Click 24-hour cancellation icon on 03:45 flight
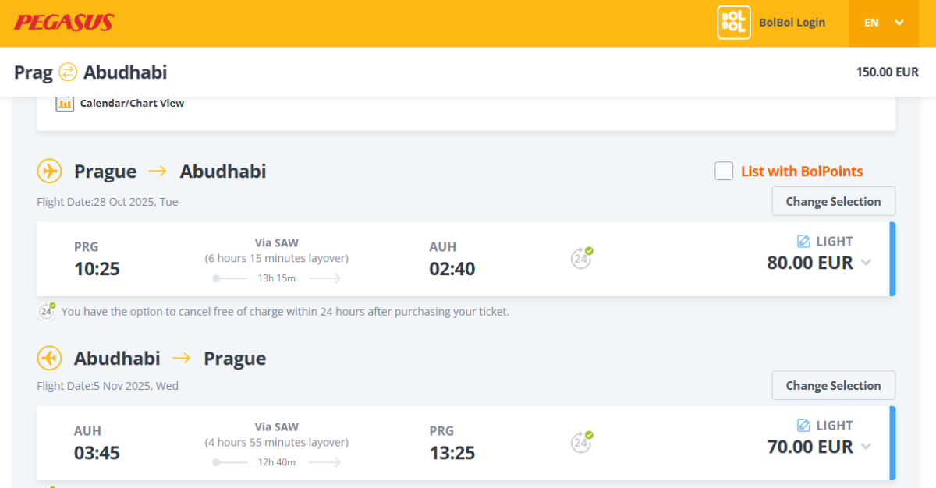Viewport: 936px width, 488px height. pos(581,442)
